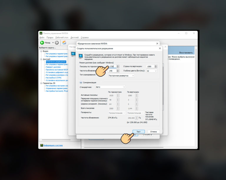The height and width of the screenshot is (180, 226).
Task: Click the Восстановить link
Action: (186, 53)
